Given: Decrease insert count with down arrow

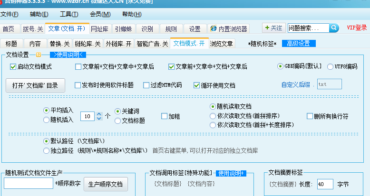Looking at the screenshot, I should (x=99, y=118).
